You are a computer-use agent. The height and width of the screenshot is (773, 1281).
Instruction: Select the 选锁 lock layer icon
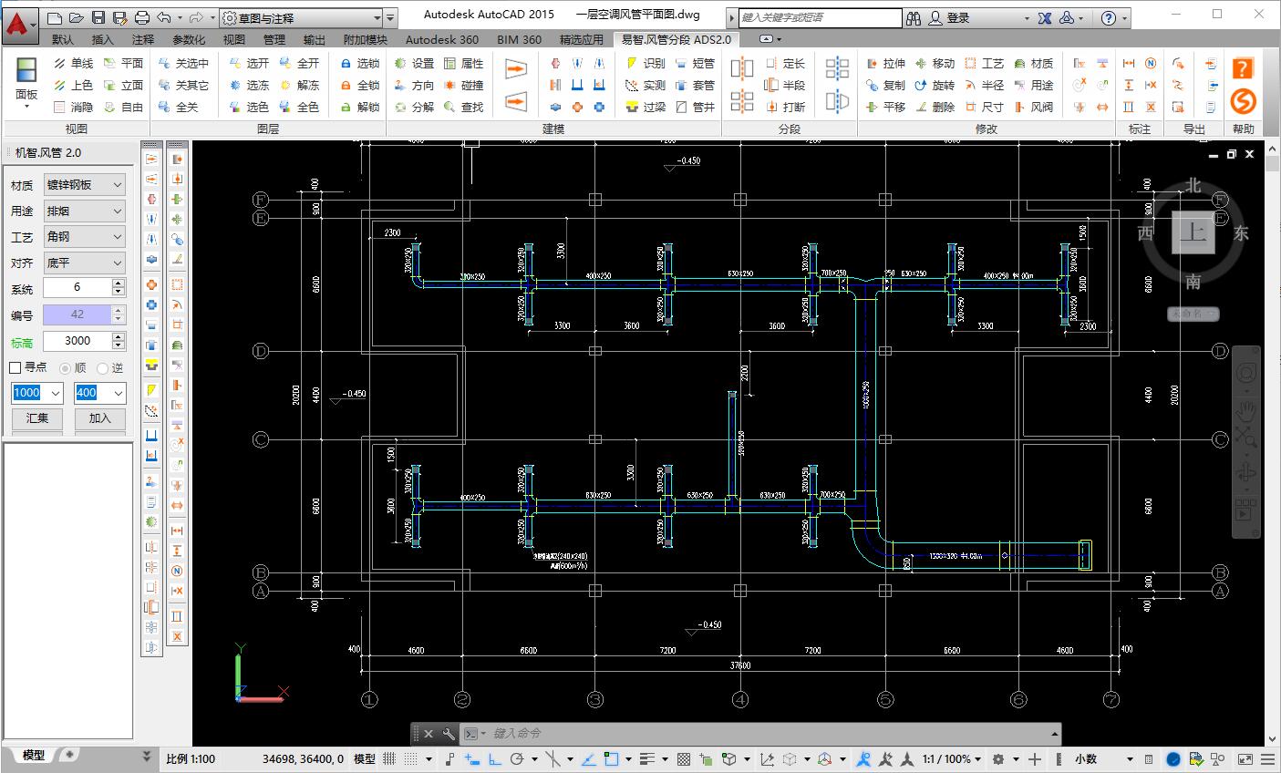[358, 63]
